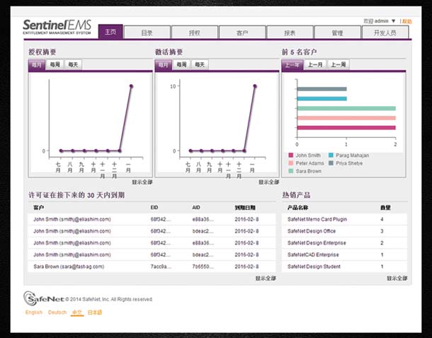Screen dimensions: 432x338
Task: Open the 开发人员 developer tab
Action: [385, 33]
